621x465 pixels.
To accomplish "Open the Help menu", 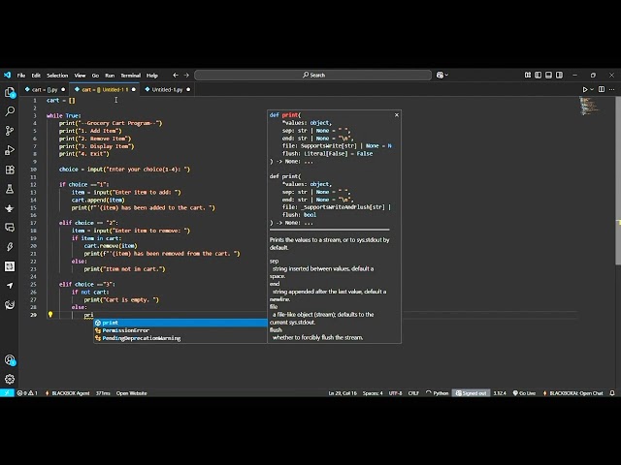I will (x=152, y=76).
